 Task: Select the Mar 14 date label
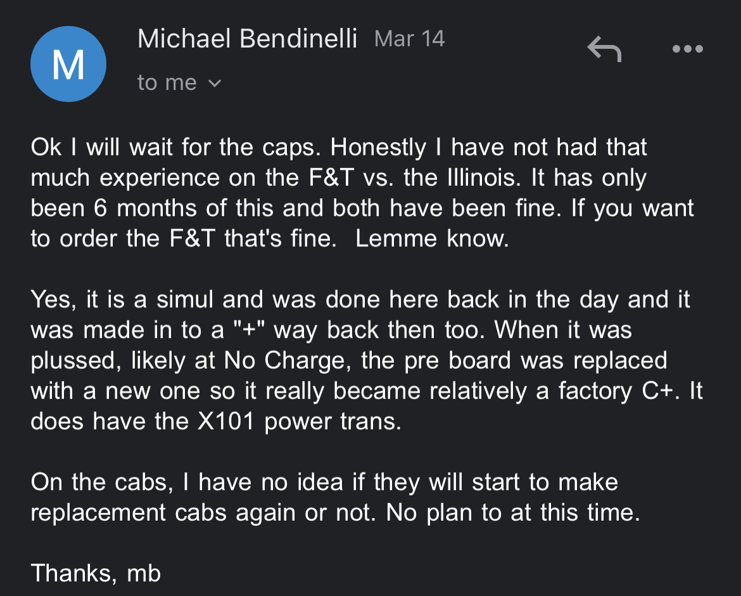coord(409,39)
